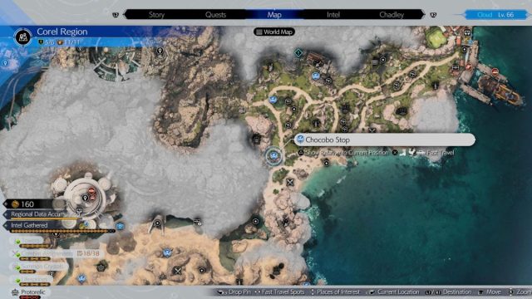Click Fast Travel Spots in the bottom bar
Viewport: 532px width, 299px height.
click(279, 292)
